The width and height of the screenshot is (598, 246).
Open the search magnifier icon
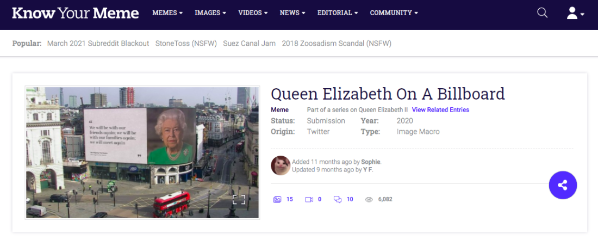coord(542,13)
